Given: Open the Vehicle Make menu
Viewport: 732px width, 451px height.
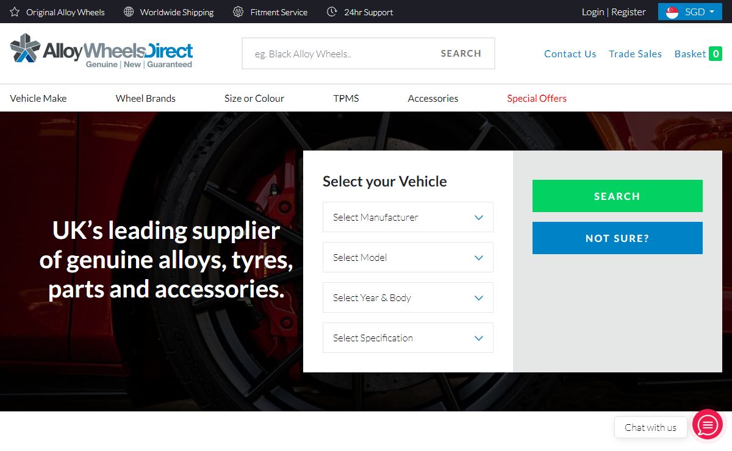Looking at the screenshot, I should 38,98.
